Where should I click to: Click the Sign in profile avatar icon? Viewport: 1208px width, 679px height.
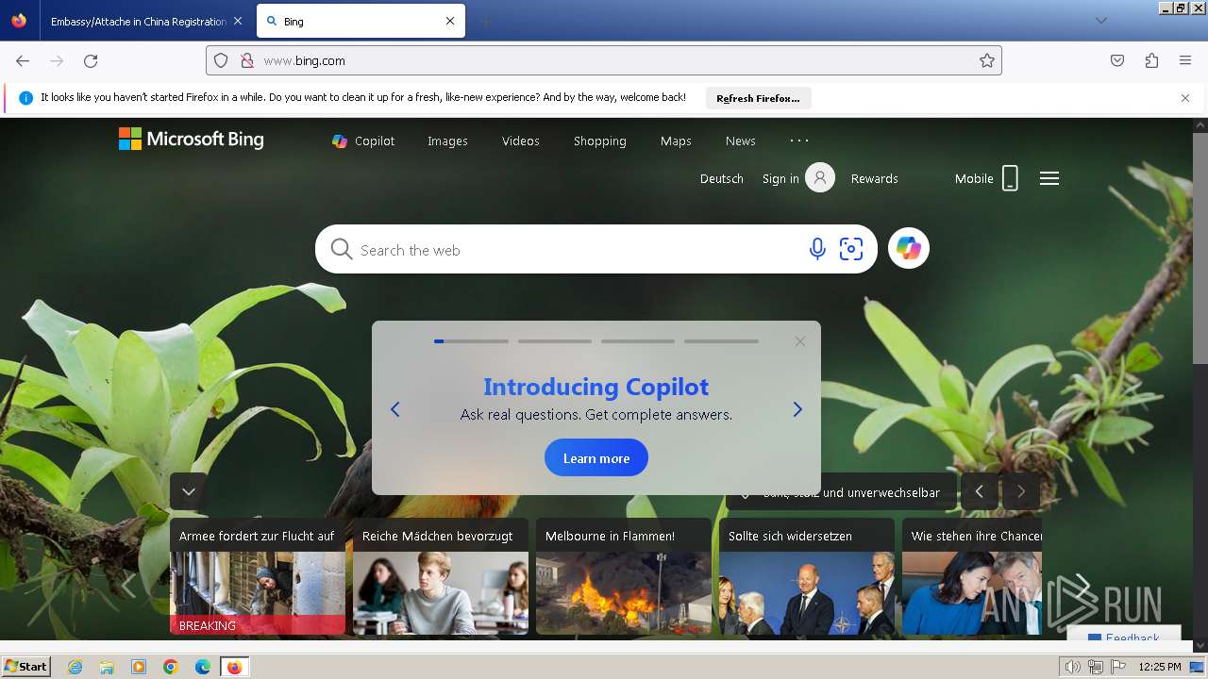820,177
